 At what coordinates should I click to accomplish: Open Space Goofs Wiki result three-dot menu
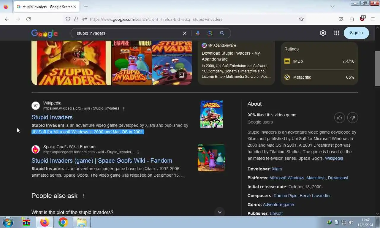pyautogui.click(x=138, y=152)
